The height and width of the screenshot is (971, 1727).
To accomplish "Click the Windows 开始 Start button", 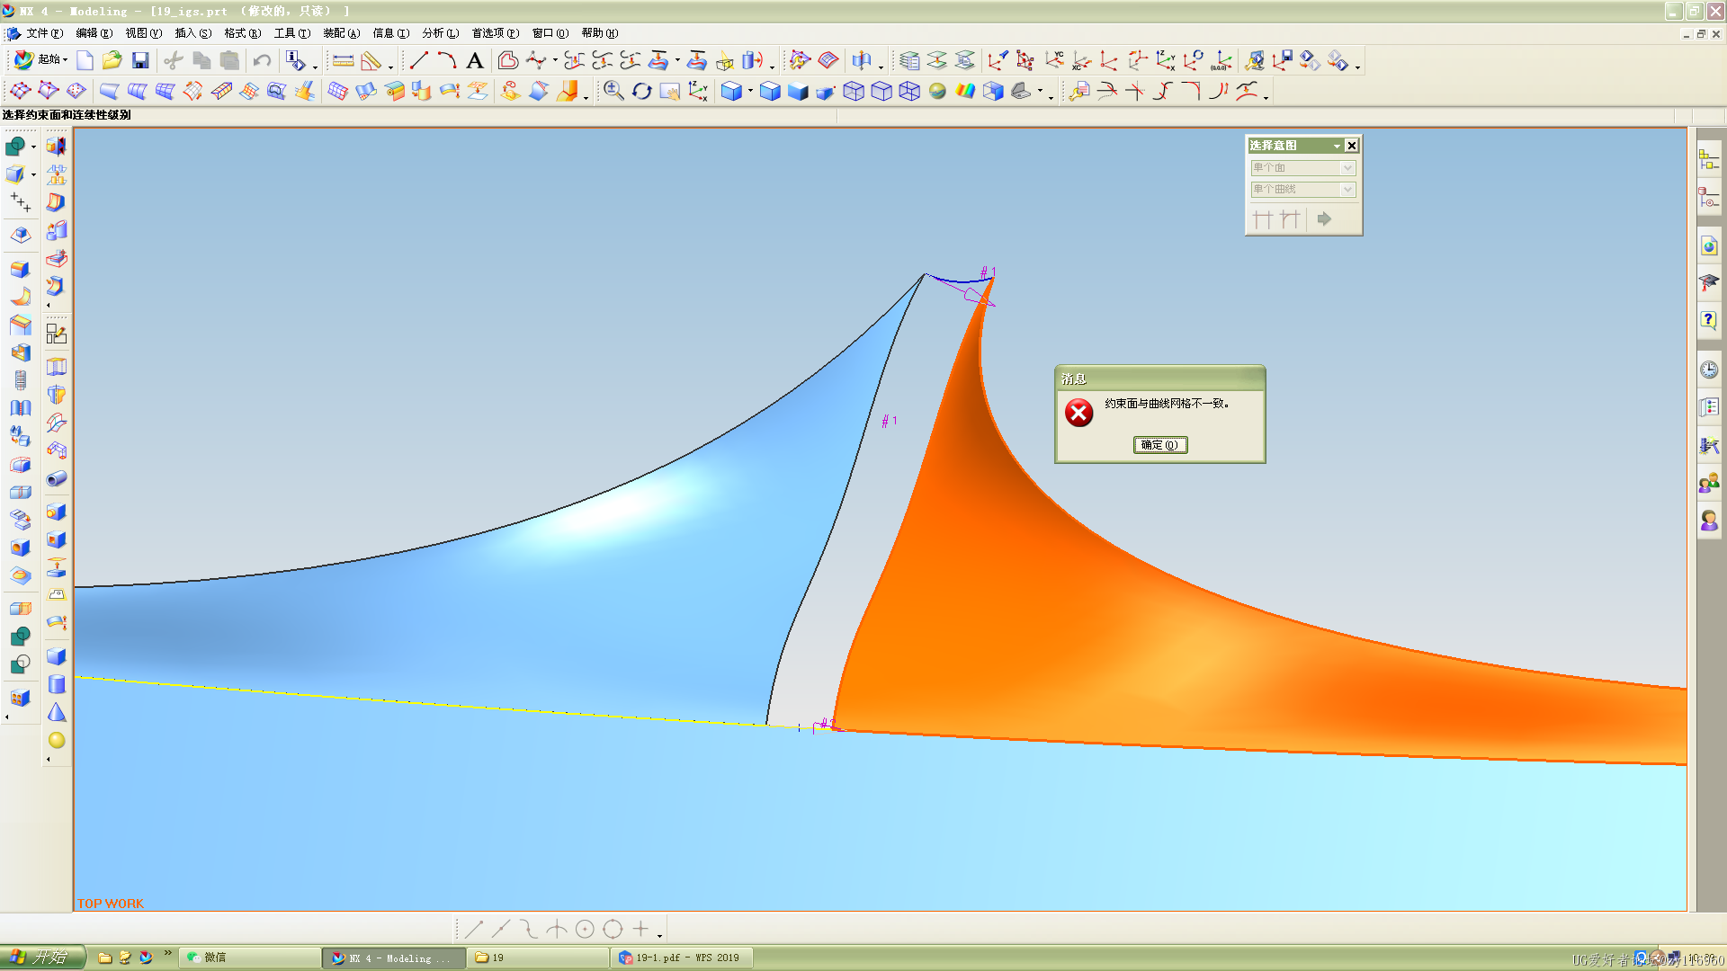I will pos(43,958).
